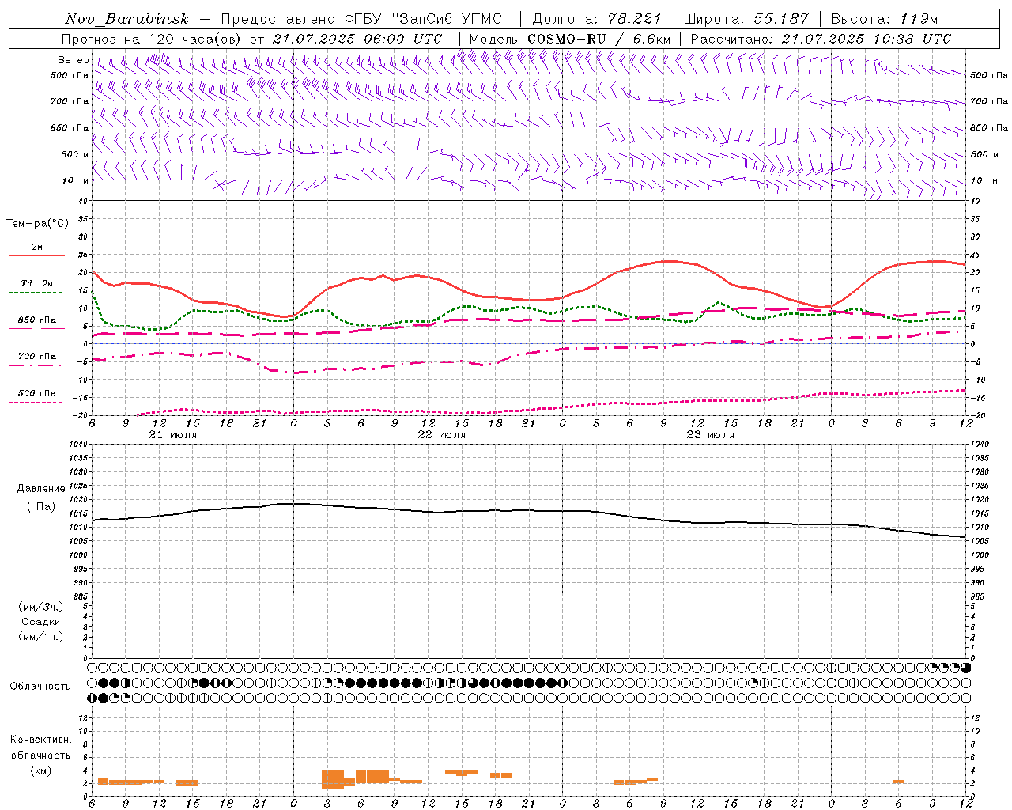Click the Nov_Barabinsk station title

(x=127, y=19)
